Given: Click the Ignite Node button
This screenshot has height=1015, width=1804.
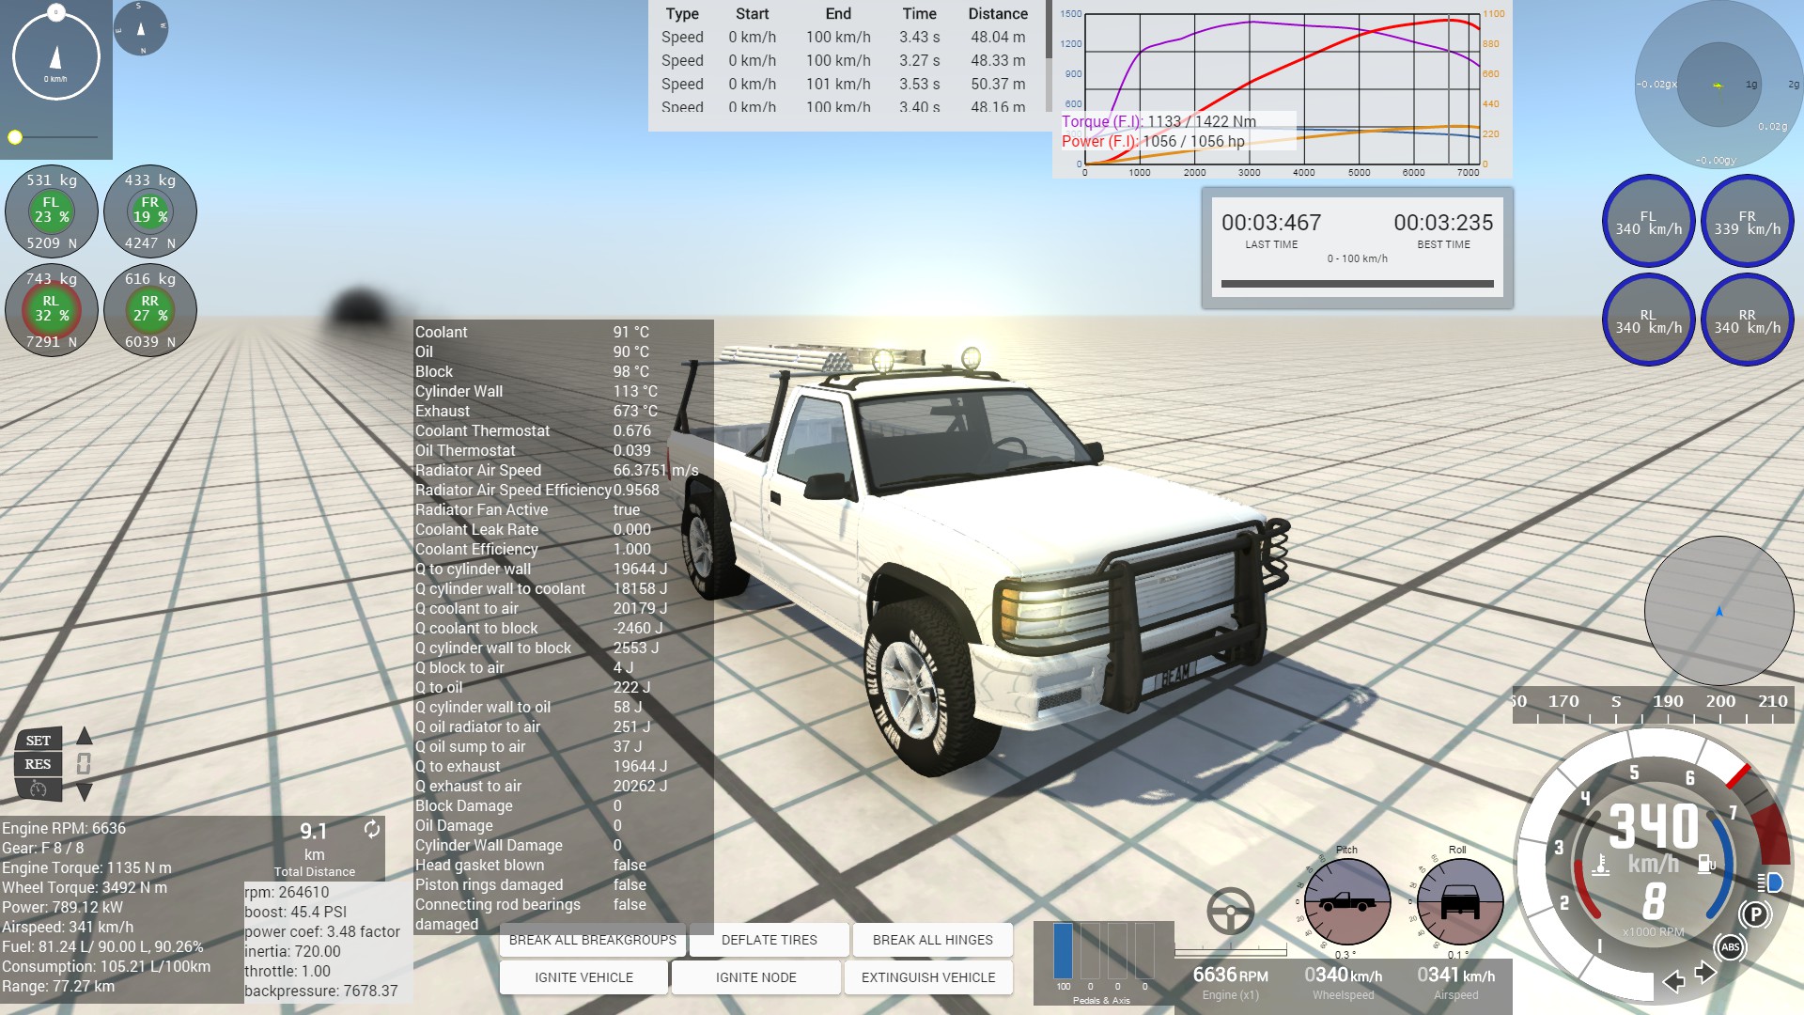Looking at the screenshot, I should click(x=755, y=977).
